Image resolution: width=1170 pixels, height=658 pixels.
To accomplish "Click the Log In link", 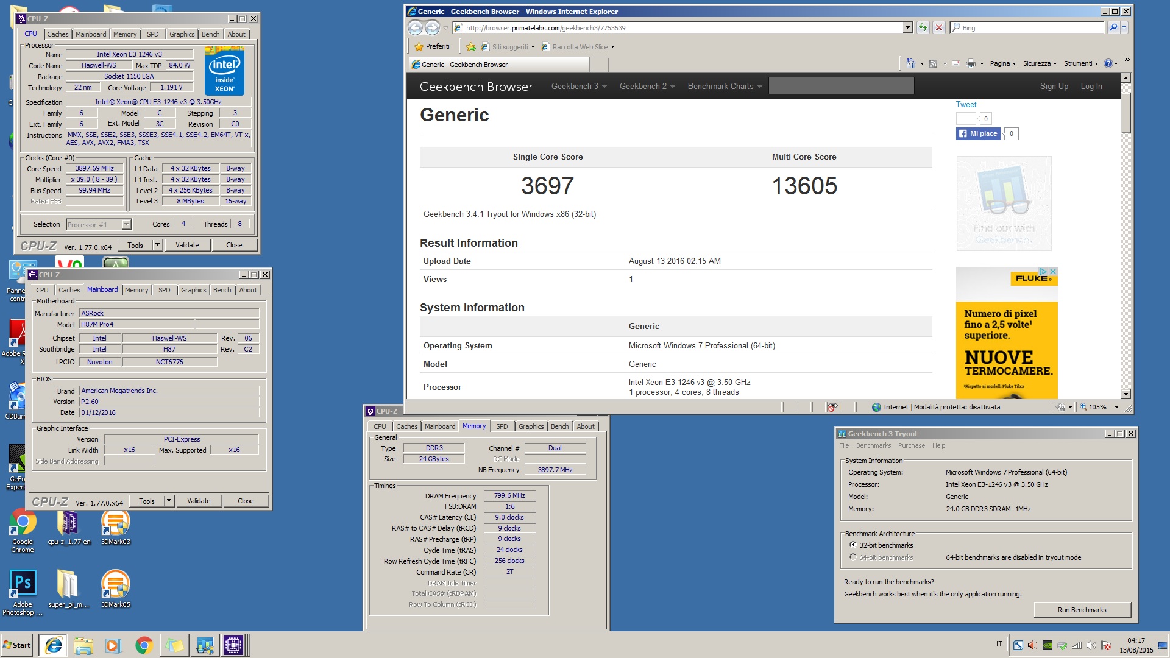I will (1091, 87).
